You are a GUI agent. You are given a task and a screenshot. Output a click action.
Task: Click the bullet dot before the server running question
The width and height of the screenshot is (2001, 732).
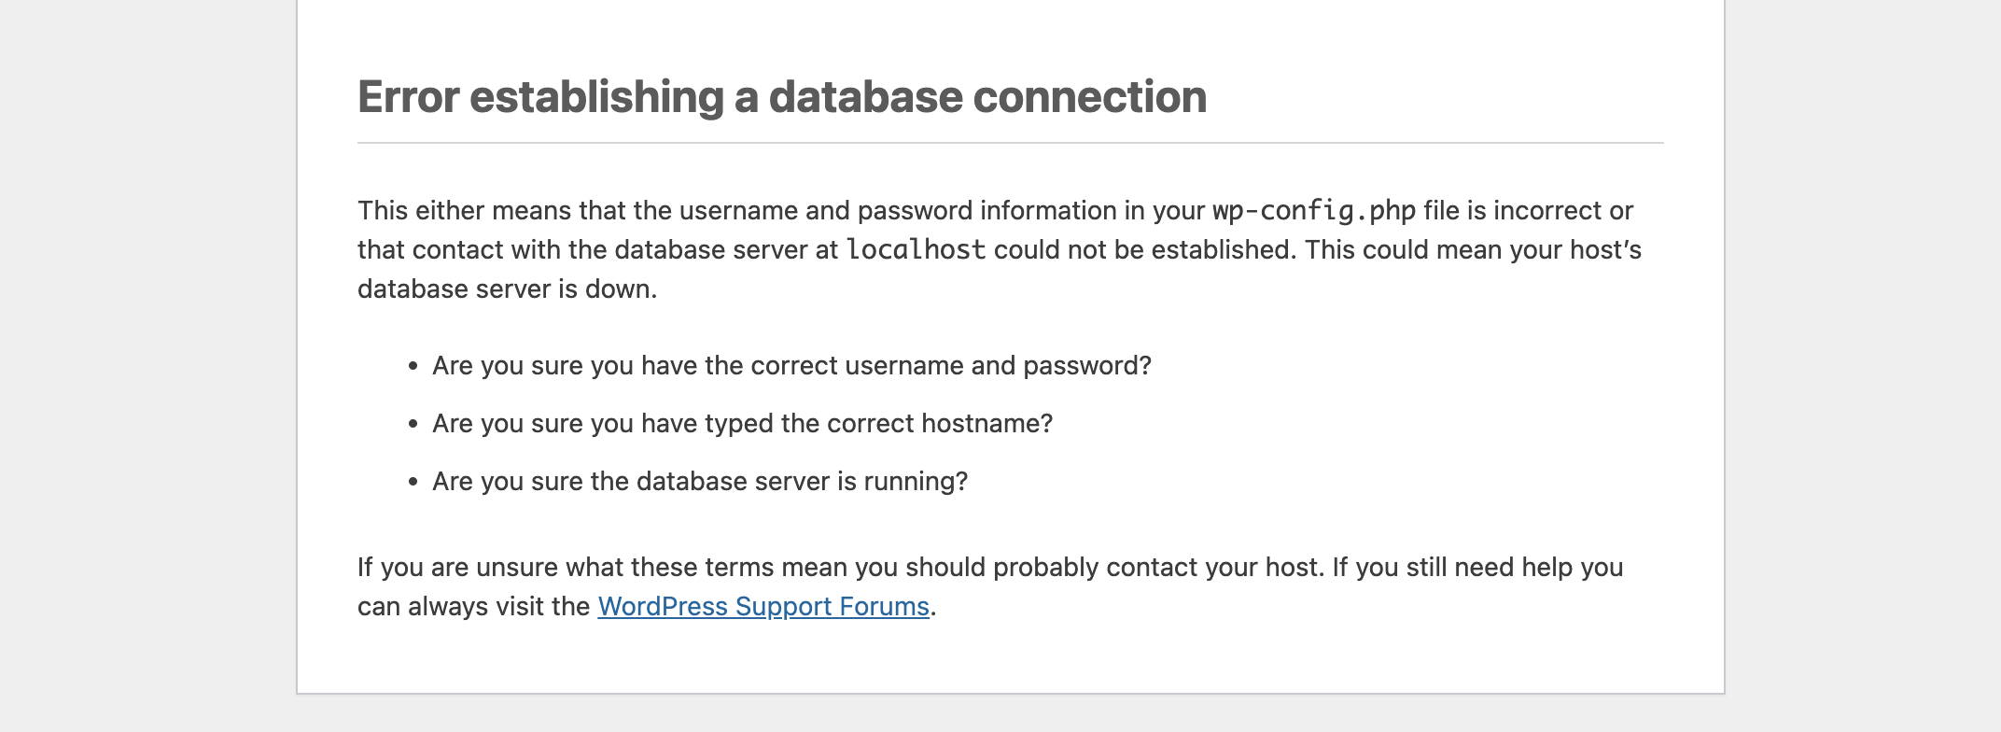click(413, 483)
